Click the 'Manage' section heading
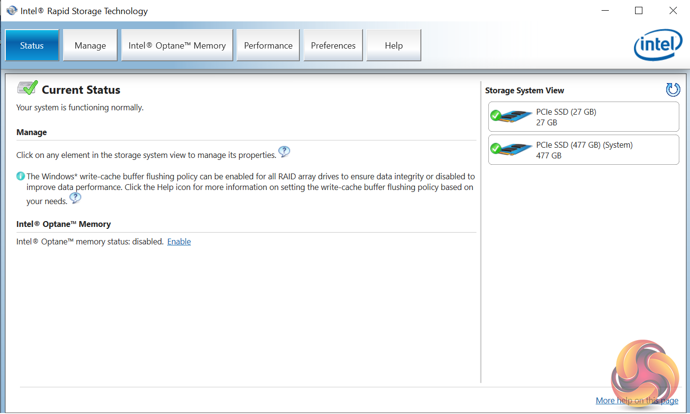 pyautogui.click(x=32, y=132)
